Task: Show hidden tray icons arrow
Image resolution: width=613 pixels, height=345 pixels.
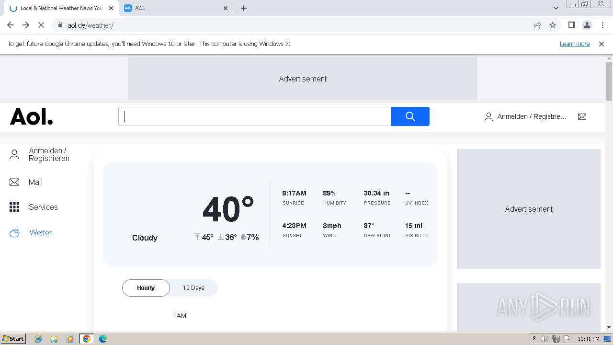Action: point(534,339)
